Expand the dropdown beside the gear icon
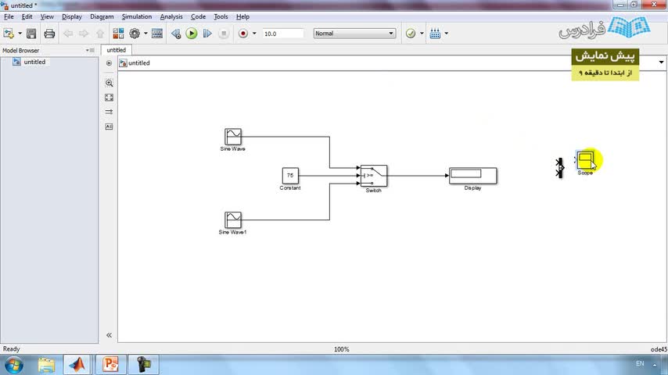The height and width of the screenshot is (375, 668). 145,33
